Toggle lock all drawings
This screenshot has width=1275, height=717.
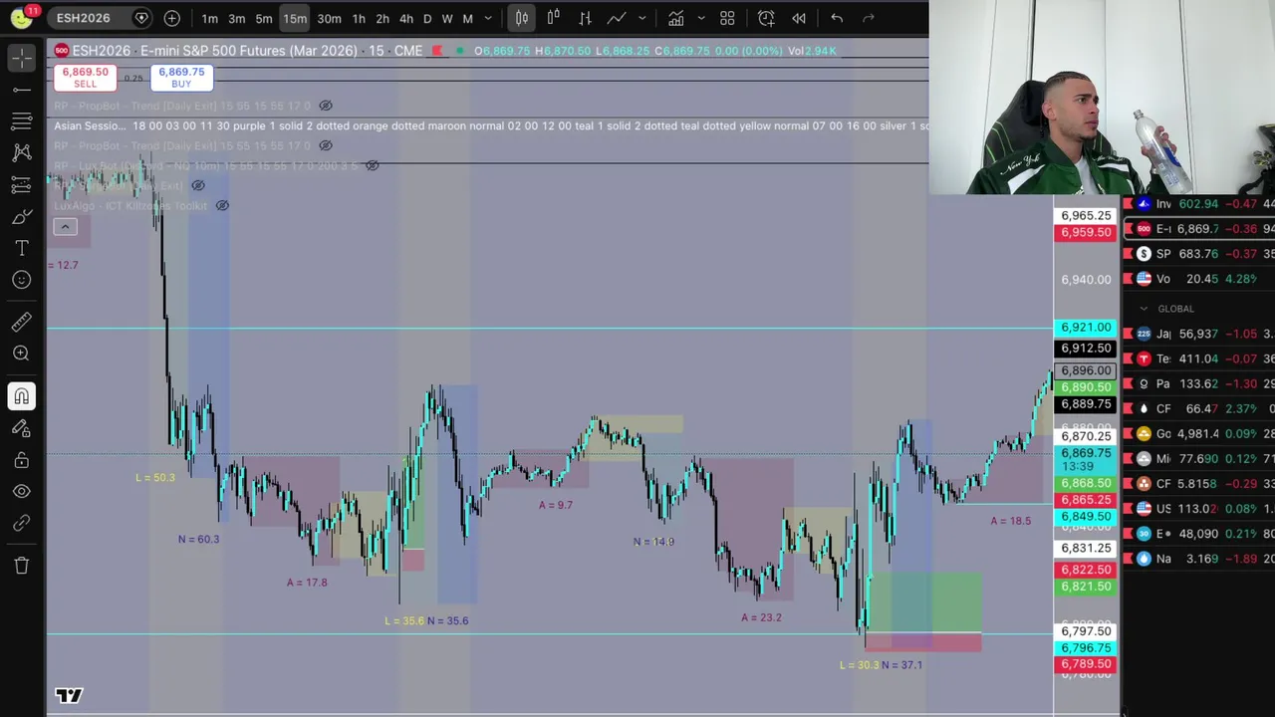coord(21,460)
